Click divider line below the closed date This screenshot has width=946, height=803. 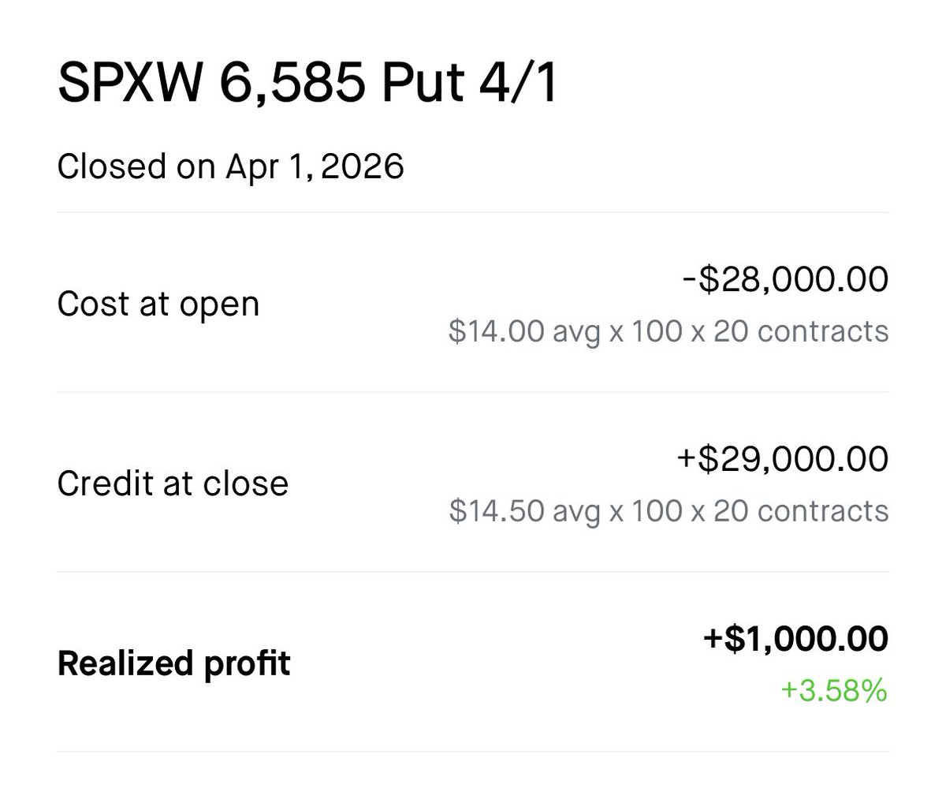coord(473,212)
